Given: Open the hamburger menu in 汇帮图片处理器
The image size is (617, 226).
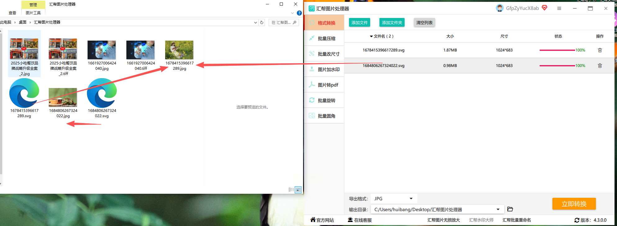Looking at the screenshot, I should (x=559, y=8).
